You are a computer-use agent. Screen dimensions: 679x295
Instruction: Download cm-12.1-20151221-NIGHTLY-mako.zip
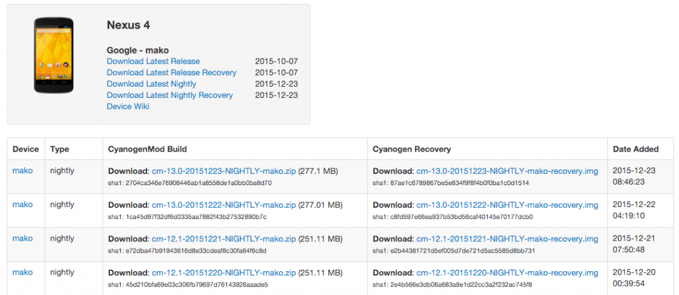click(224, 239)
